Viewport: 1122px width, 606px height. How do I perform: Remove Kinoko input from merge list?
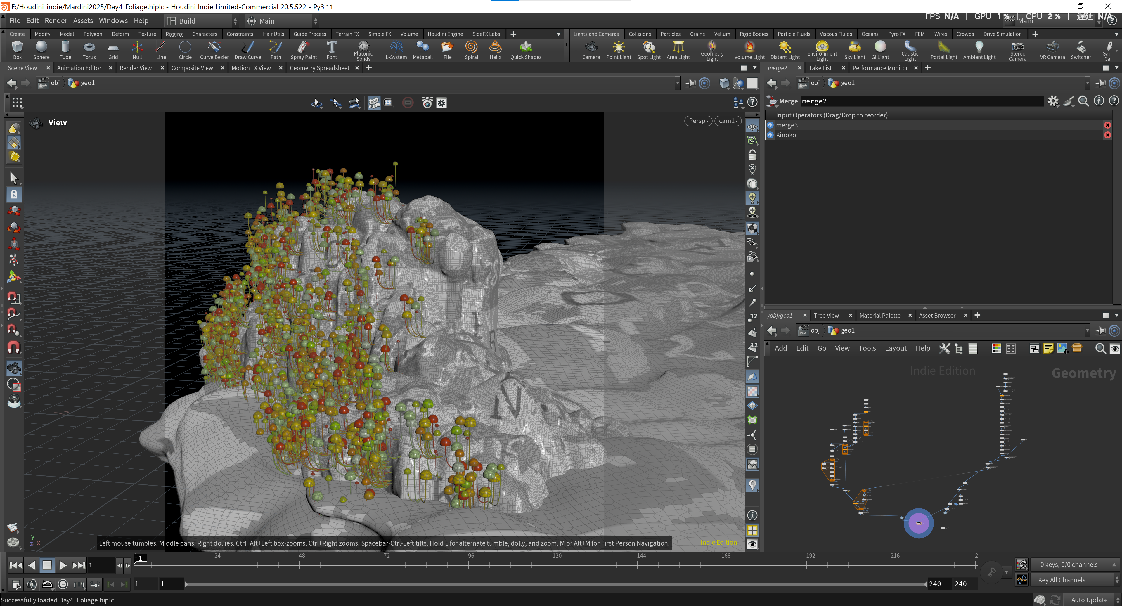click(x=1107, y=135)
